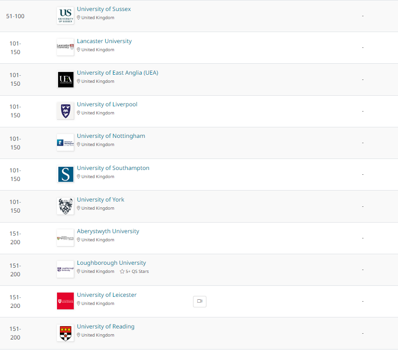The height and width of the screenshot is (350, 398).
Task: Click the Loughborough University logo
Action: pos(65,269)
